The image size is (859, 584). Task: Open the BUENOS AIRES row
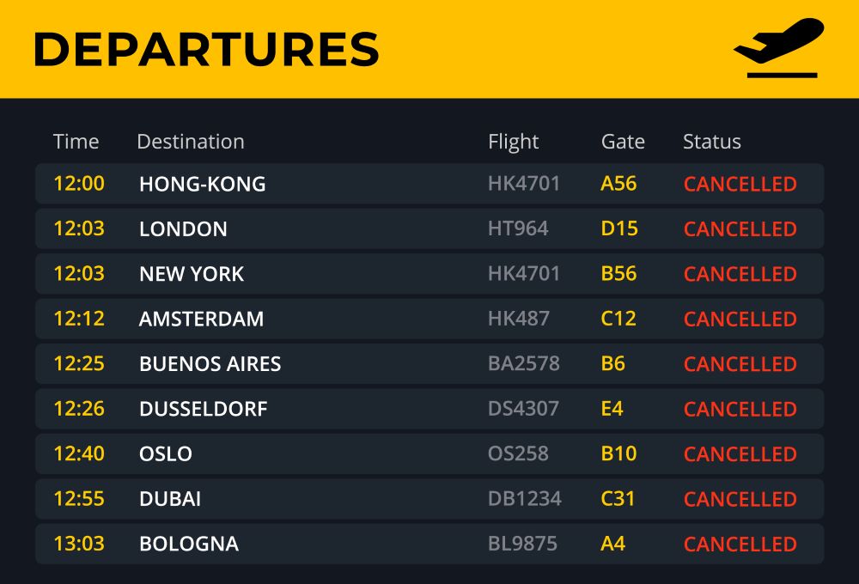point(429,364)
